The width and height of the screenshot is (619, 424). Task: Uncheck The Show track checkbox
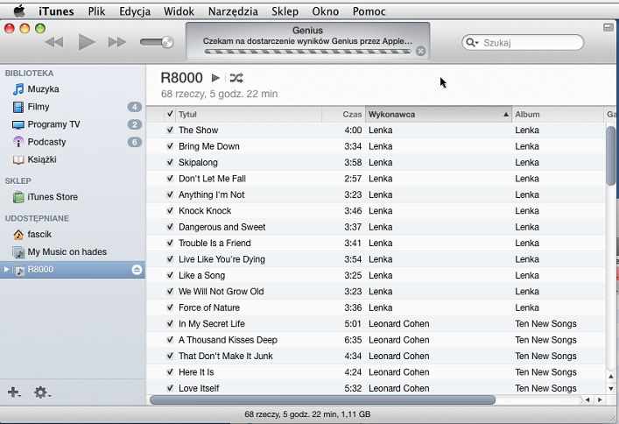(170, 130)
